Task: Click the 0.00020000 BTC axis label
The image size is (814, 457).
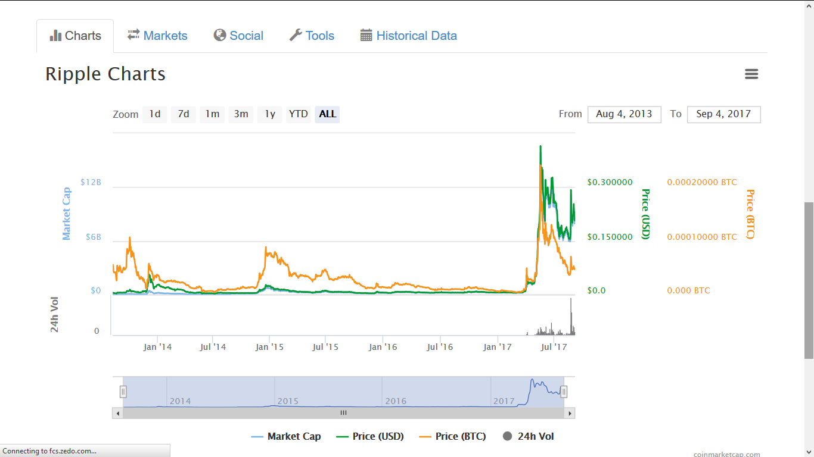Action: (702, 182)
